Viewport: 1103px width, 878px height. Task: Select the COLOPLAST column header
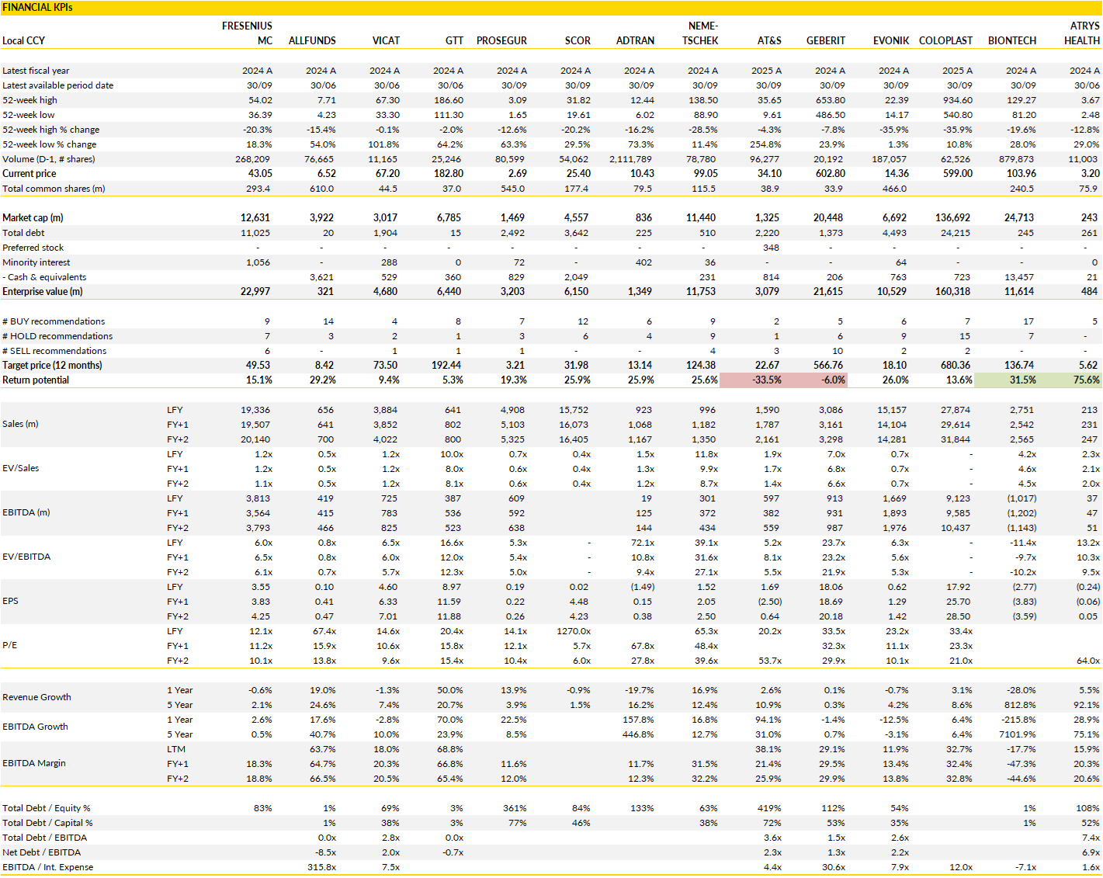(945, 40)
